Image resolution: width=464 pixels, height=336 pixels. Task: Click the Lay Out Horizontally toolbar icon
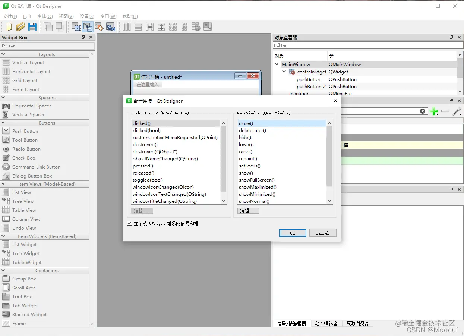coord(127,27)
